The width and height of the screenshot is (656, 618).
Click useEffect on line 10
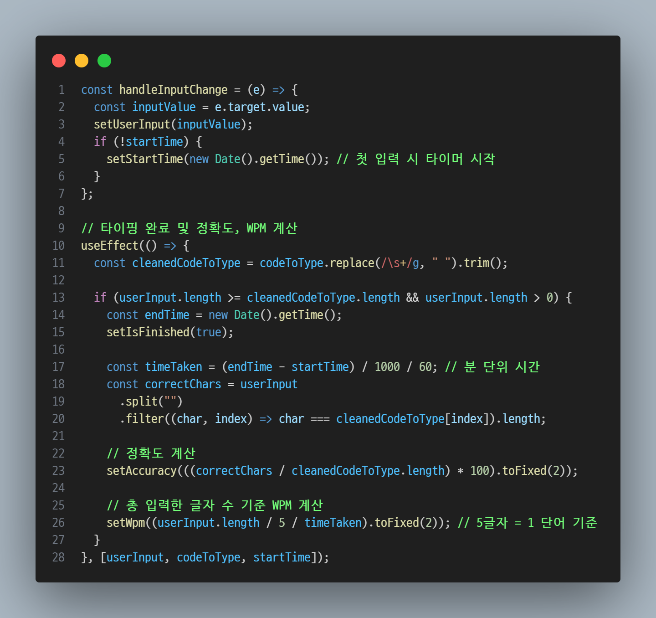coord(110,246)
